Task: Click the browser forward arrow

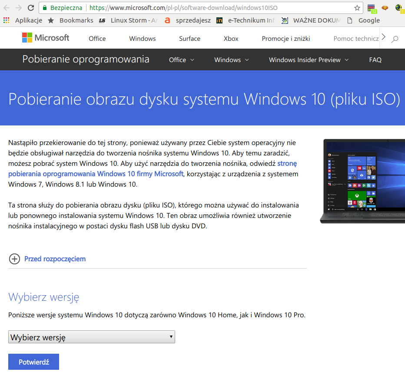Action: (x=19, y=8)
